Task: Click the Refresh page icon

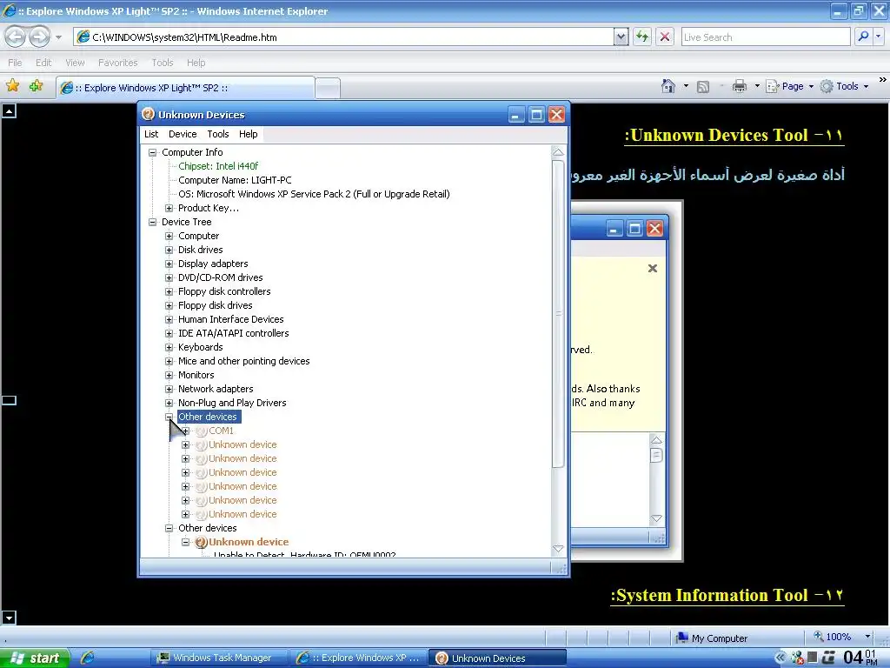Action: tap(642, 37)
